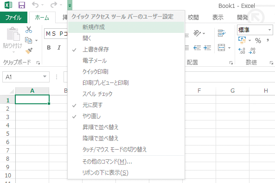This screenshot has width=275, height=183.
Task: Click column G header
Action: pos(232,91)
